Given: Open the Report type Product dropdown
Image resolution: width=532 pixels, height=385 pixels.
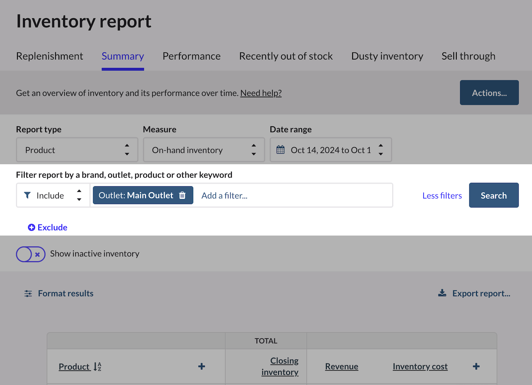Looking at the screenshot, I should tap(77, 150).
